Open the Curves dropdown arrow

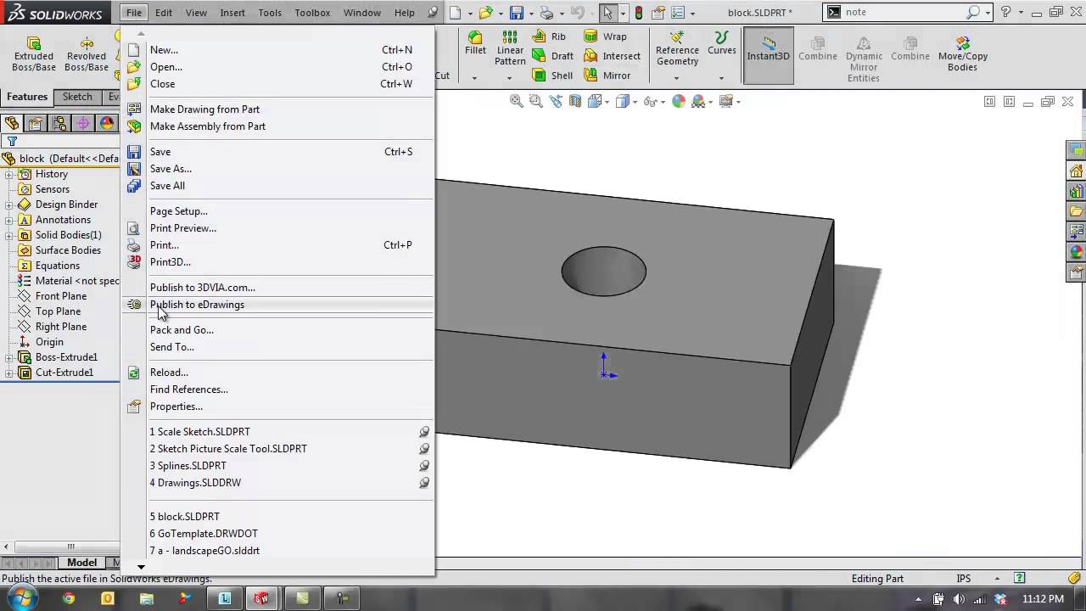pos(722,77)
